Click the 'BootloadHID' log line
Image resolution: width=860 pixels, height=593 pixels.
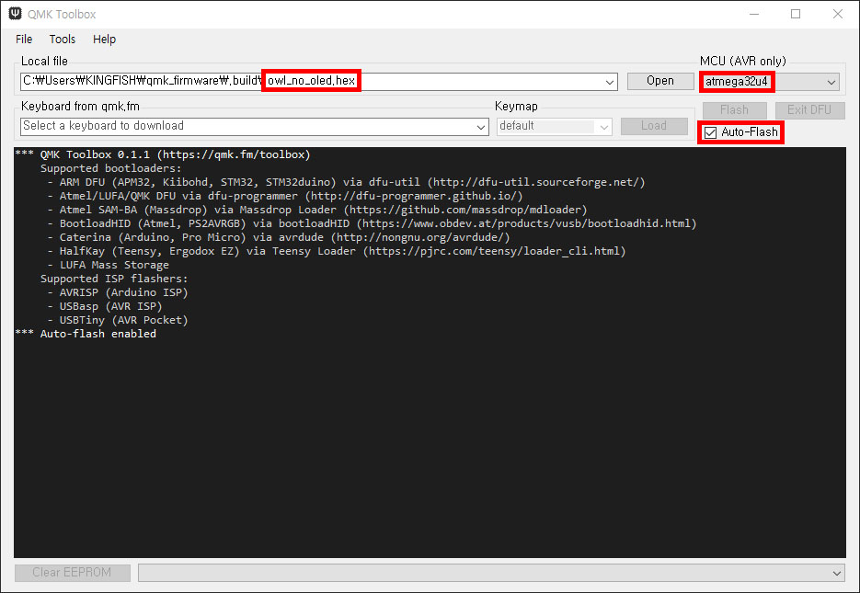pos(372,223)
